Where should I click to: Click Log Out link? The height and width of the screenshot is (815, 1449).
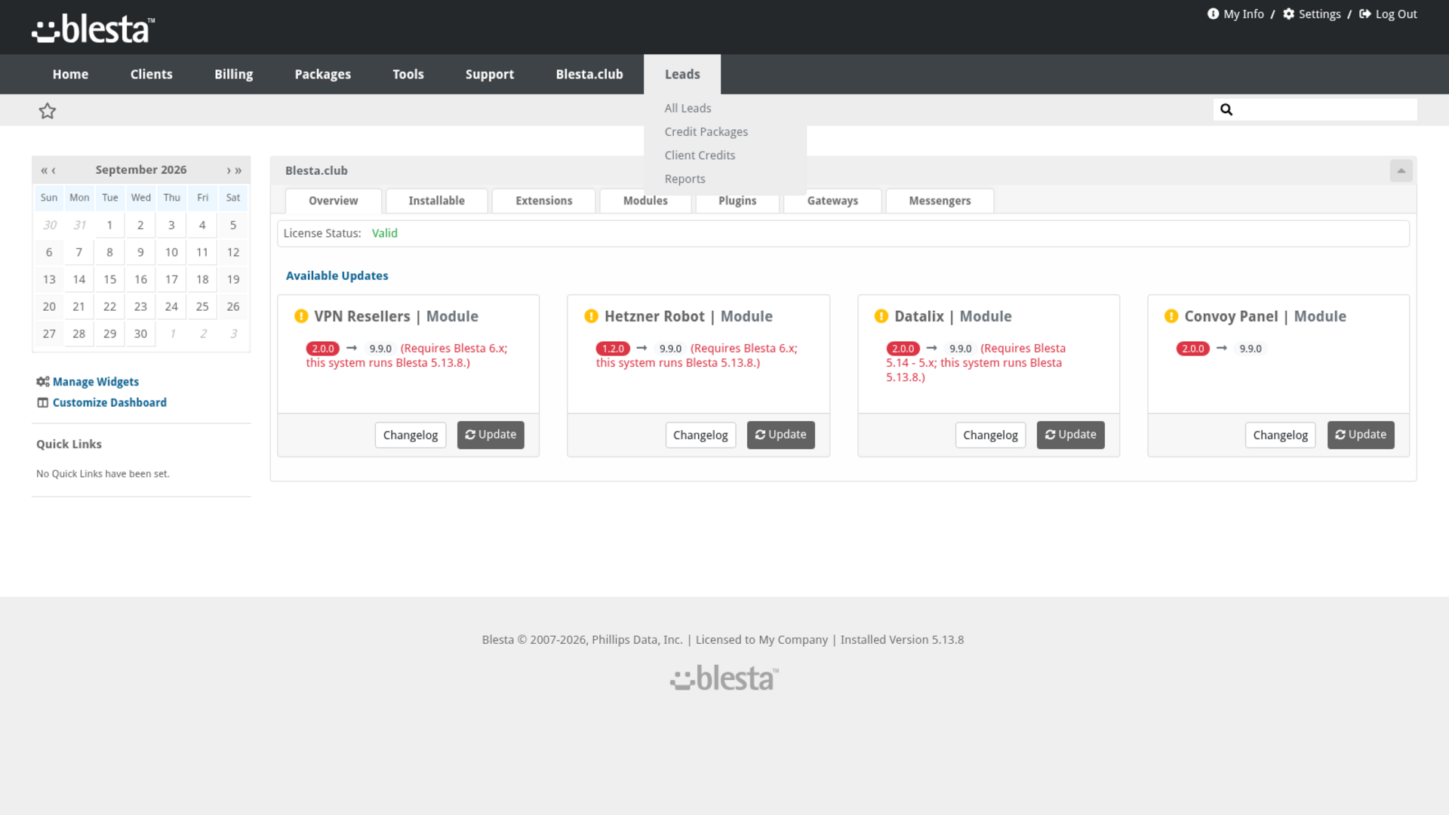pyautogui.click(x=1388, y=14)
